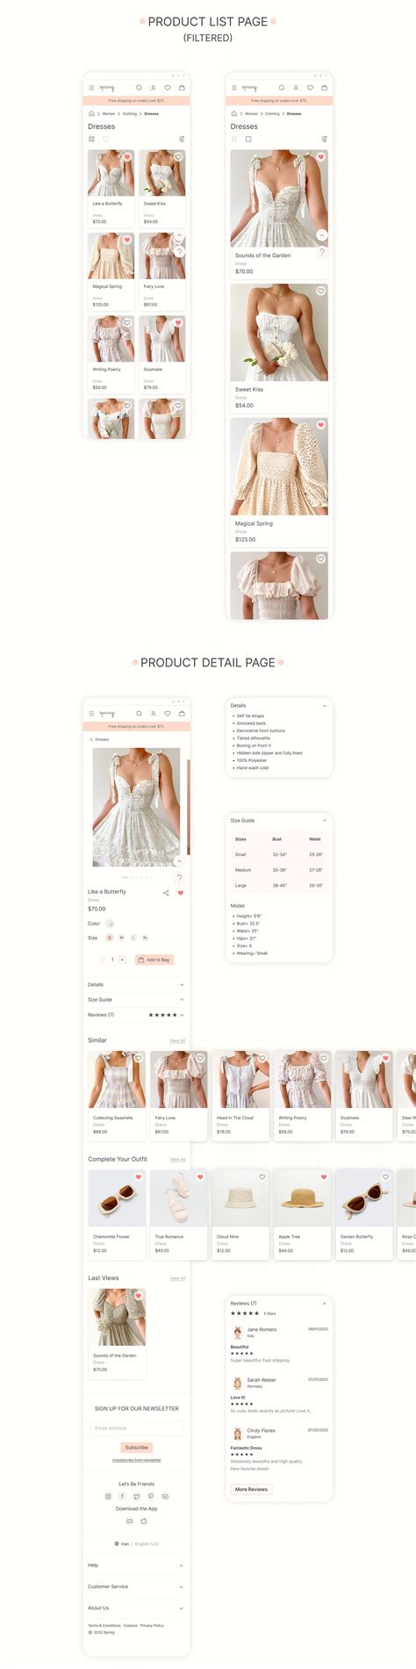Screen dimensions: 416x1669
Task: Select grid view icon in grid list page
Action: point(91,139)
